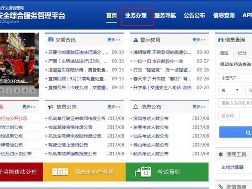Open the green 考试预约 banner
Screen dimensions: 252x189
pos(167,172)
